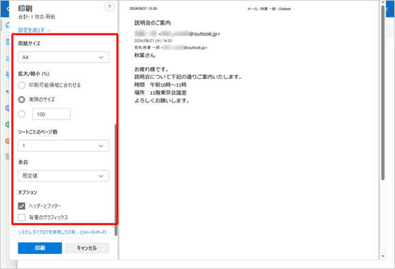Select 実際のサイズ radio button

22,100
